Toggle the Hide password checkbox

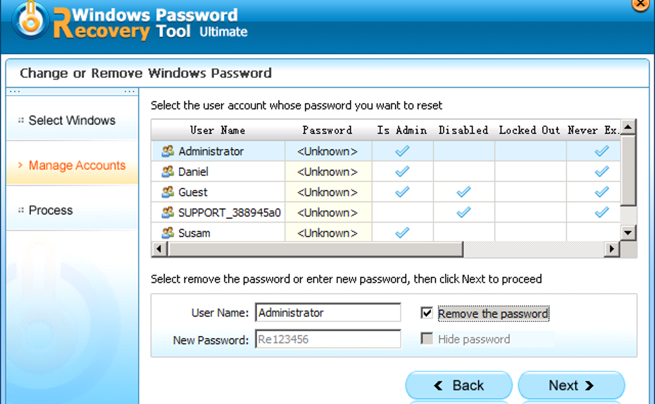tap(426, 339)
